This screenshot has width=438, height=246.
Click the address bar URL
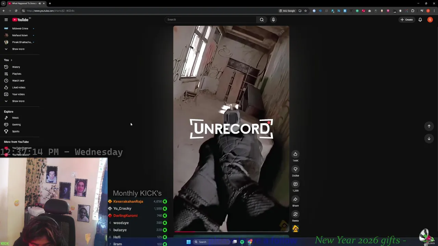(x=51, y=11)
